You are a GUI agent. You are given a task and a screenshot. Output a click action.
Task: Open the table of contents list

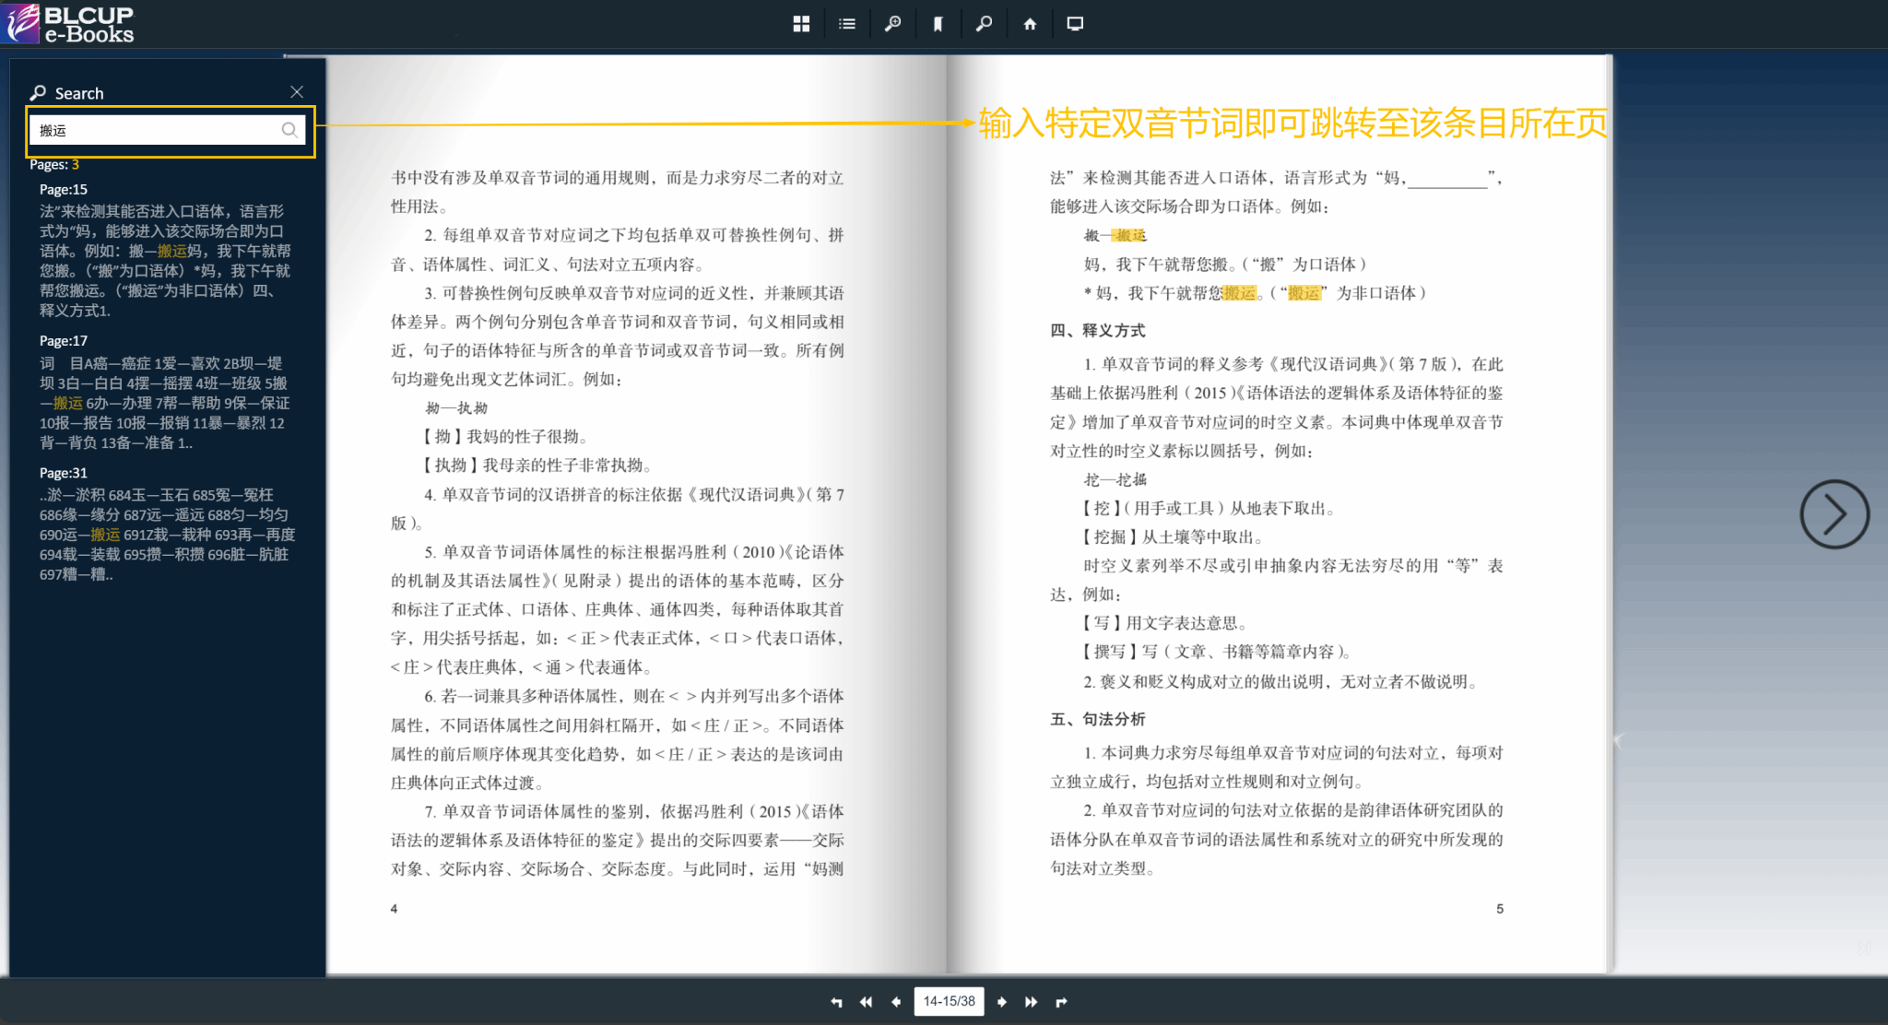846,24
